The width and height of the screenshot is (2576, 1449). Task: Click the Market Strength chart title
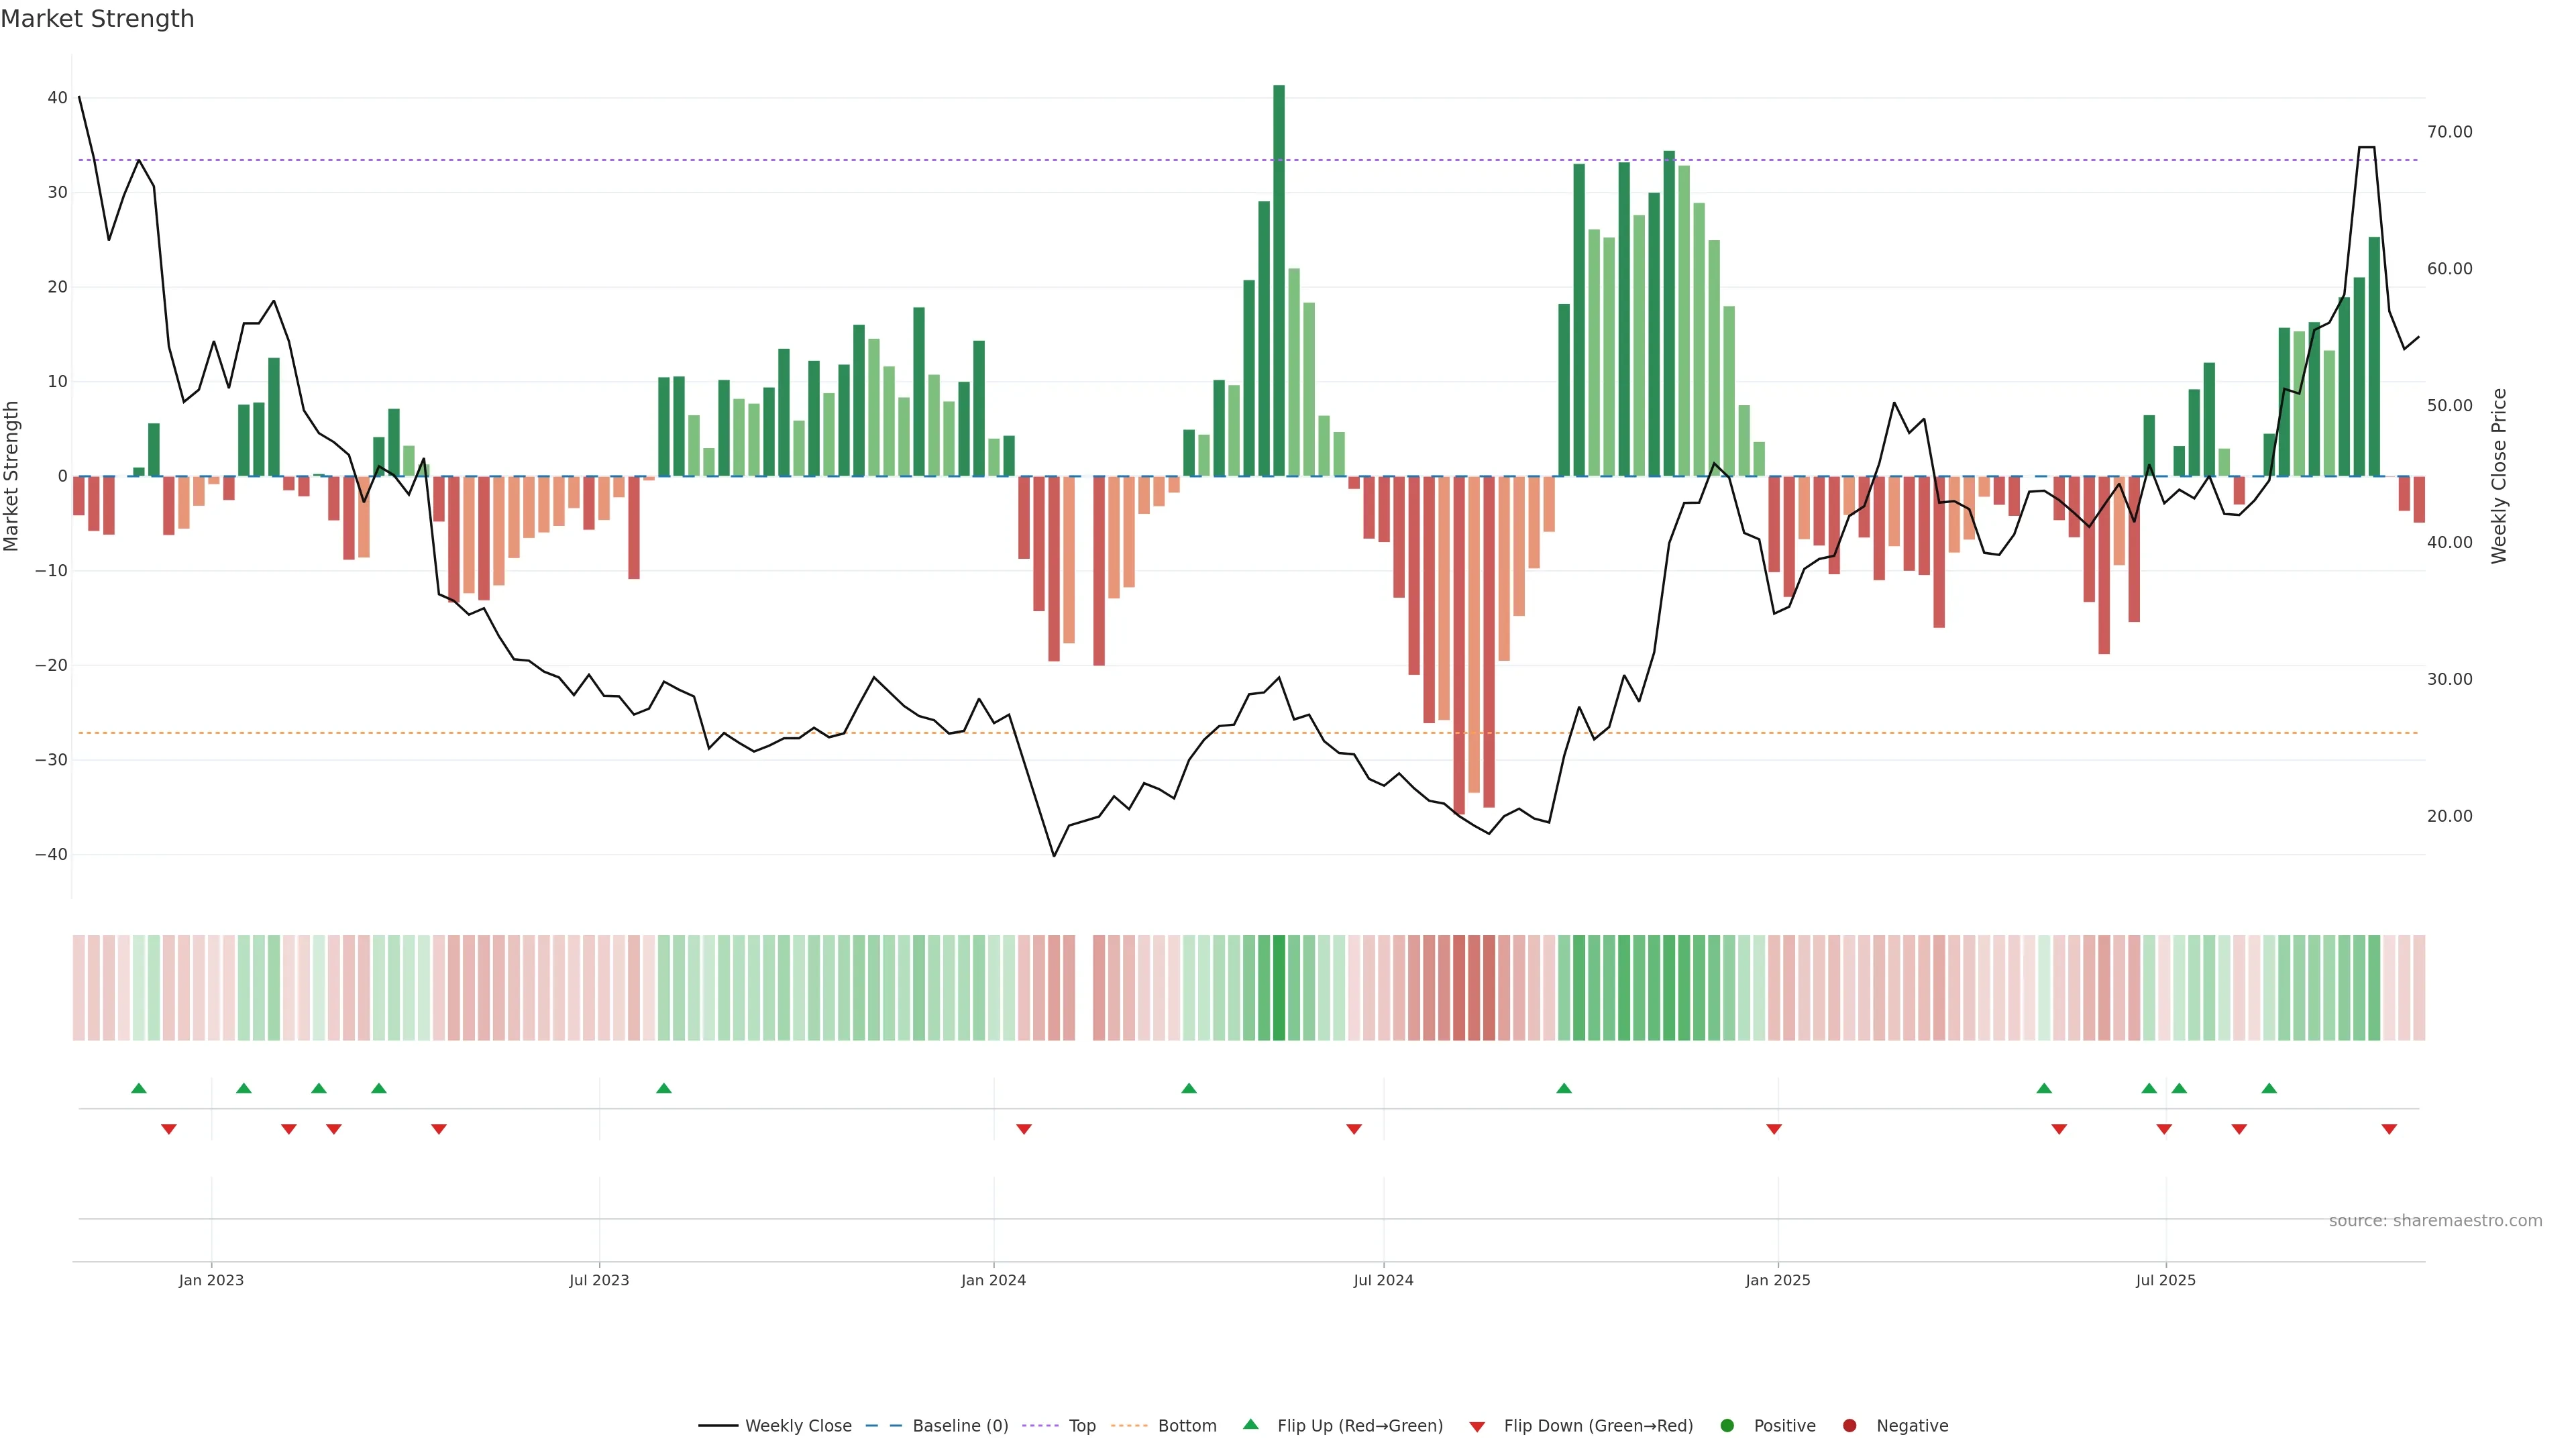tap(97, 19)
